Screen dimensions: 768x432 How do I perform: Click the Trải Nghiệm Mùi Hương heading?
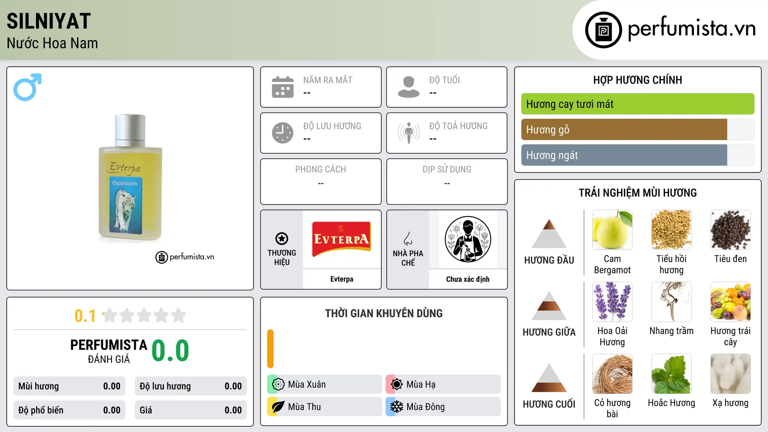pos(637,193)
